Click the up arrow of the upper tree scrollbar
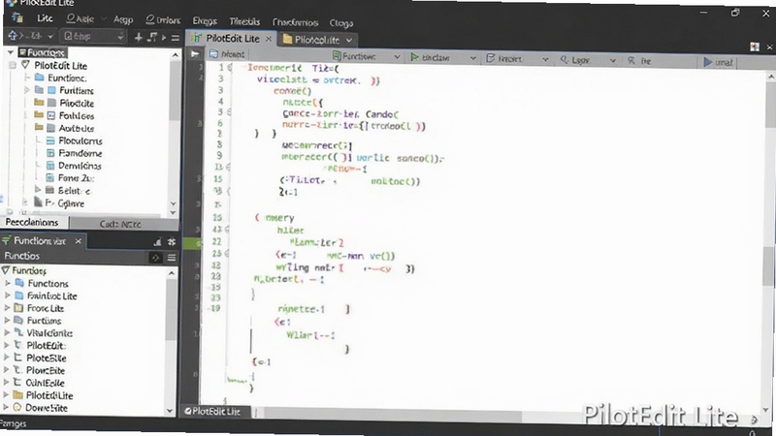 (175, 55)
